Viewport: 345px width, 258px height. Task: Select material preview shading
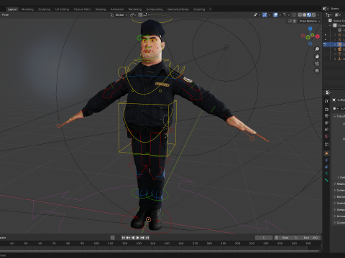click(309, 15)
